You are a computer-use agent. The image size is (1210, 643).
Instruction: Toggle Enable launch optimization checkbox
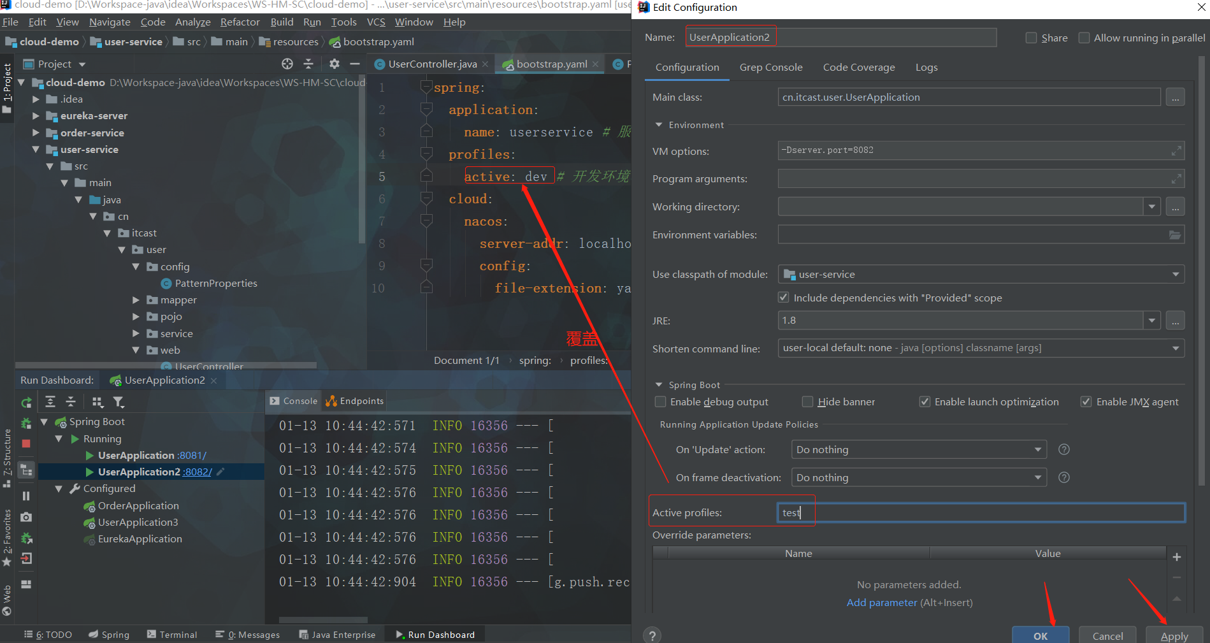pyautogui.click(x=925, y=401)
